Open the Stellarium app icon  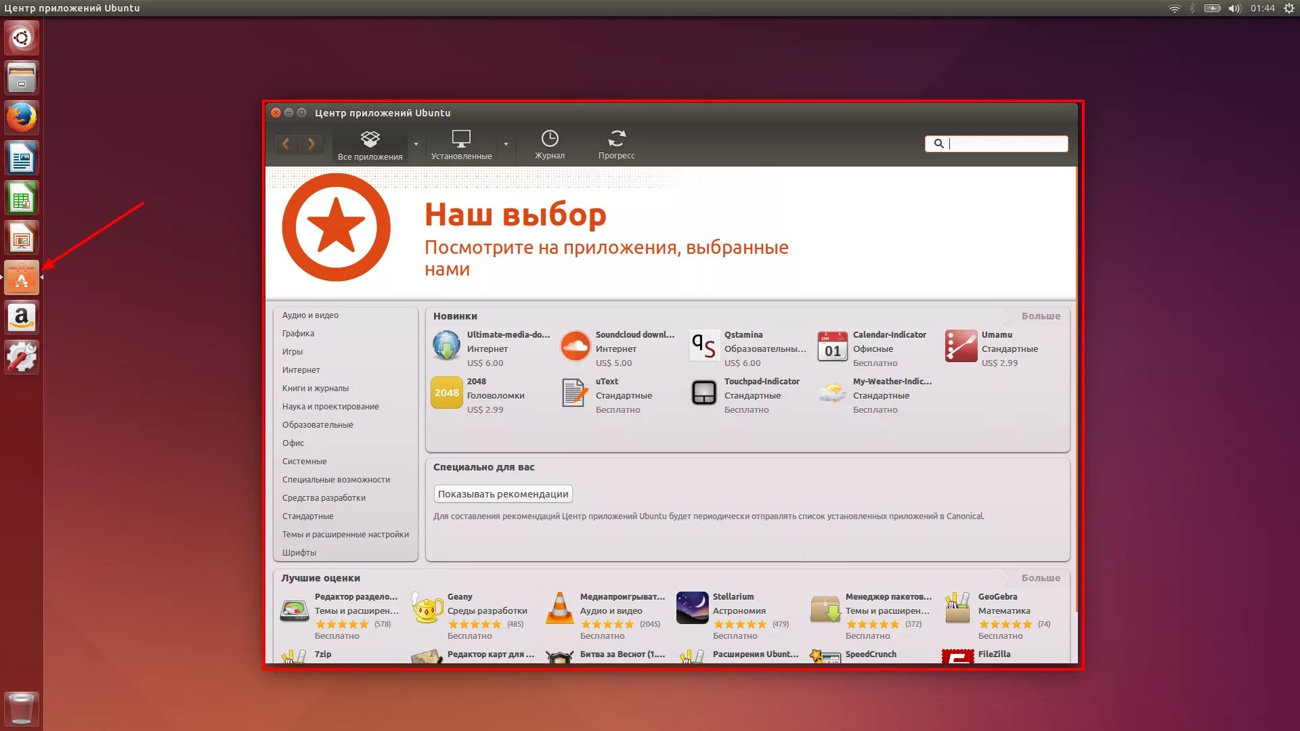click(693, 608)
